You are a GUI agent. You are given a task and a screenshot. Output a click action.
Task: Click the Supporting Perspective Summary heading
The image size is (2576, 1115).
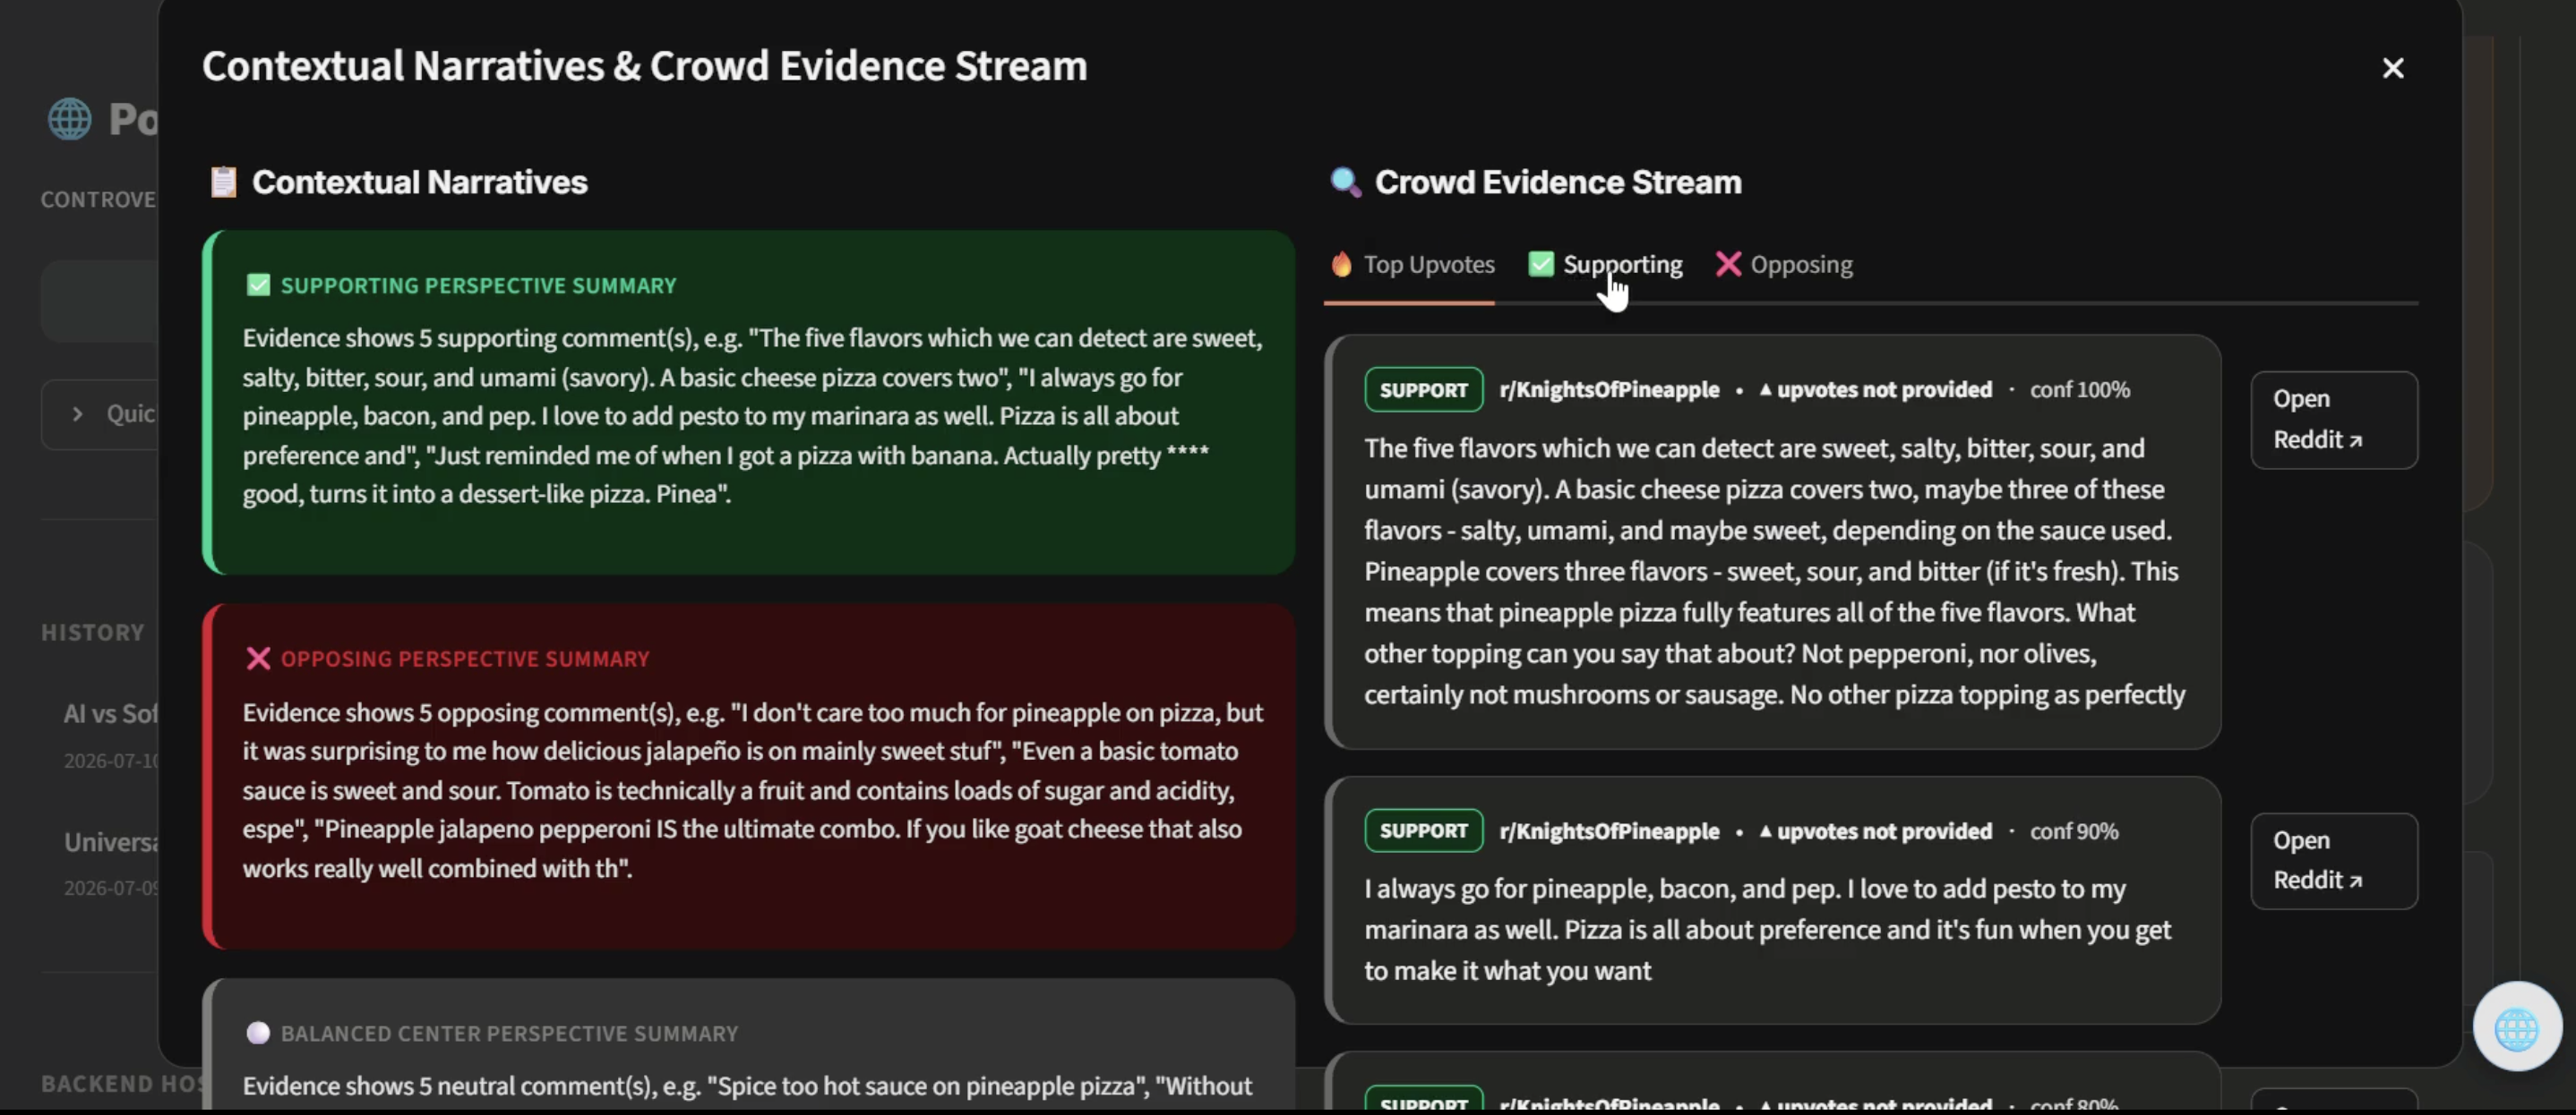(478, 285)
